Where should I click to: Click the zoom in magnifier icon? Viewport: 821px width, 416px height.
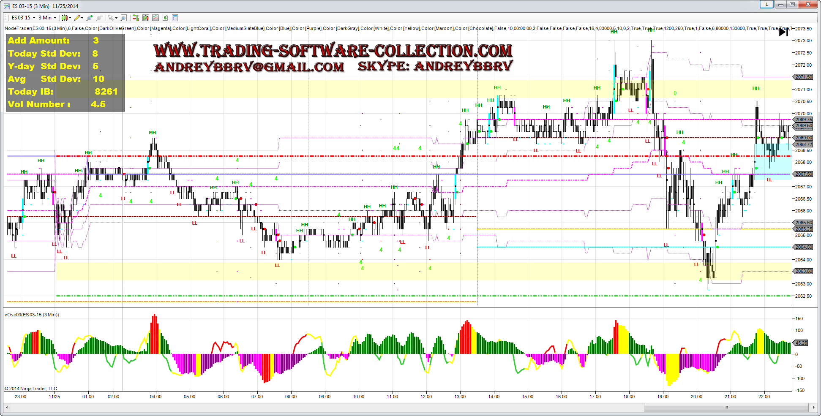pyautogui.click(x=89, y=18)
